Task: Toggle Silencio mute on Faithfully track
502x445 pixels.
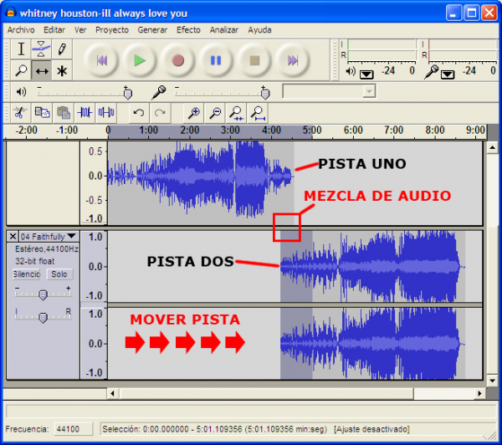Action: (x=27, y=274)
